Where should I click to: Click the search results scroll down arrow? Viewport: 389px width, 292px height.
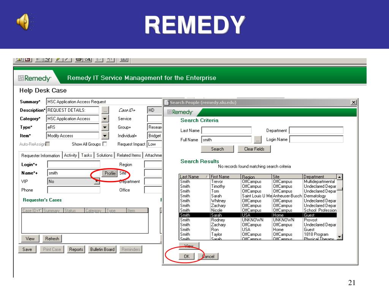[x=340, y=237]
